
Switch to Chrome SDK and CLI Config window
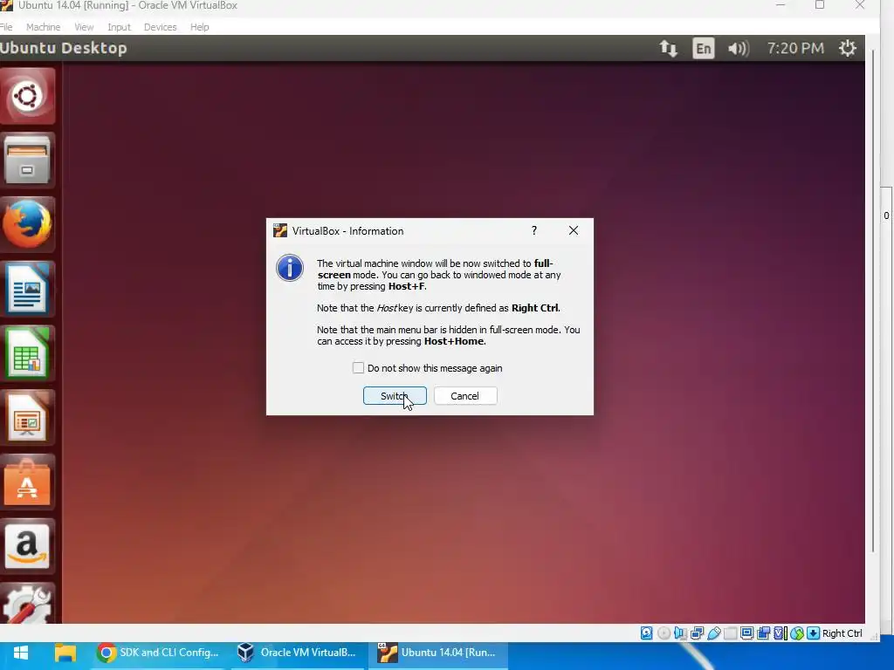pyautogui.click(x=158, y=653)
